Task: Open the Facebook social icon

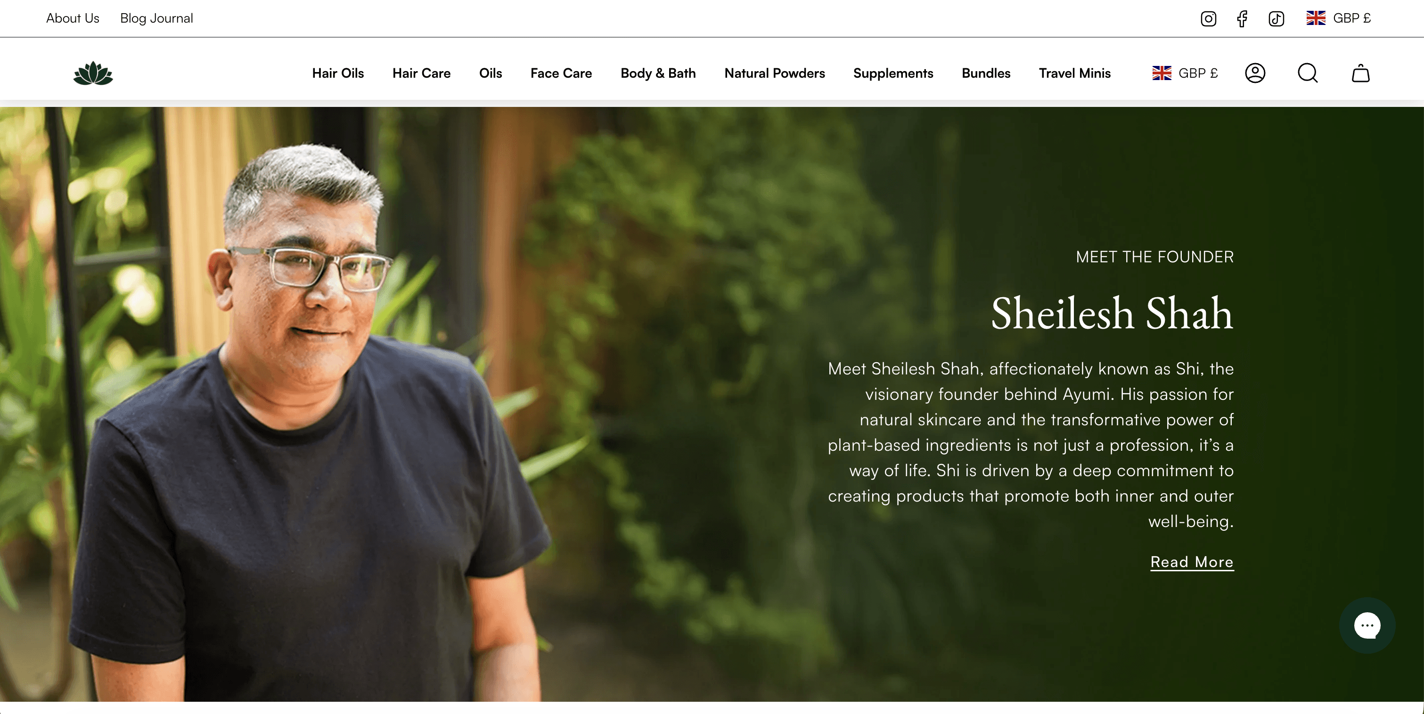Action: coord(1242,19)
